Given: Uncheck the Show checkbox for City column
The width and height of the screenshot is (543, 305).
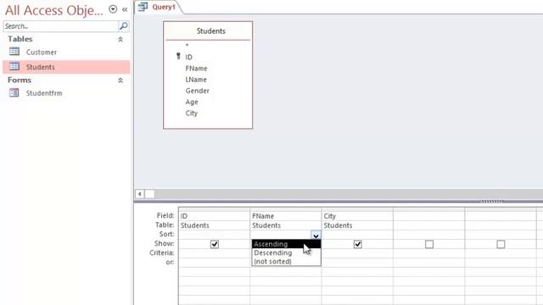Looking at the screenshot, I should pyautogui.click(x=358, y=244).
